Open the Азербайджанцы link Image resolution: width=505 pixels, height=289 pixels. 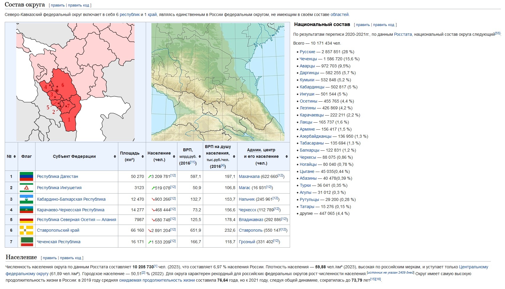pos(315,136)
